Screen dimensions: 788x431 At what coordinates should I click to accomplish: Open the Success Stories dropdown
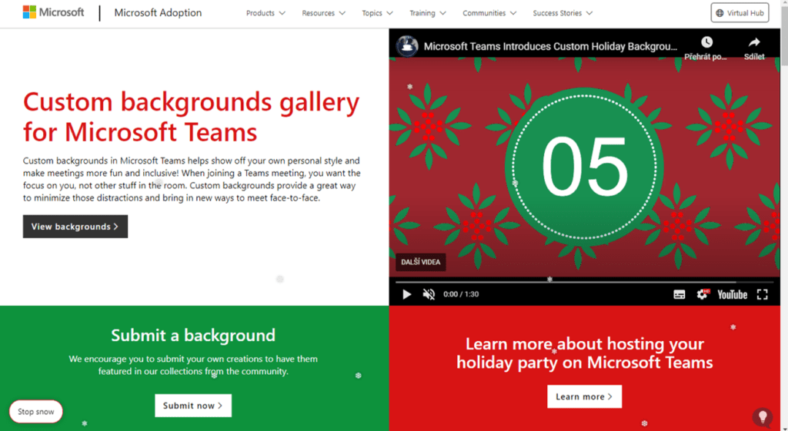pos(563,13)
